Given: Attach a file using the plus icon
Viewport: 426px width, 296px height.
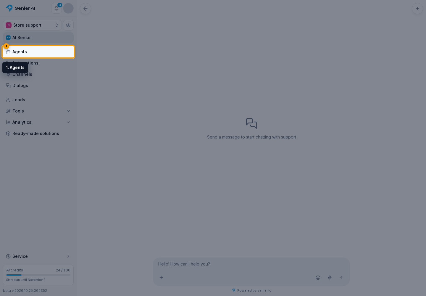Looking at the screenshot, I should (x=161, y=278).
